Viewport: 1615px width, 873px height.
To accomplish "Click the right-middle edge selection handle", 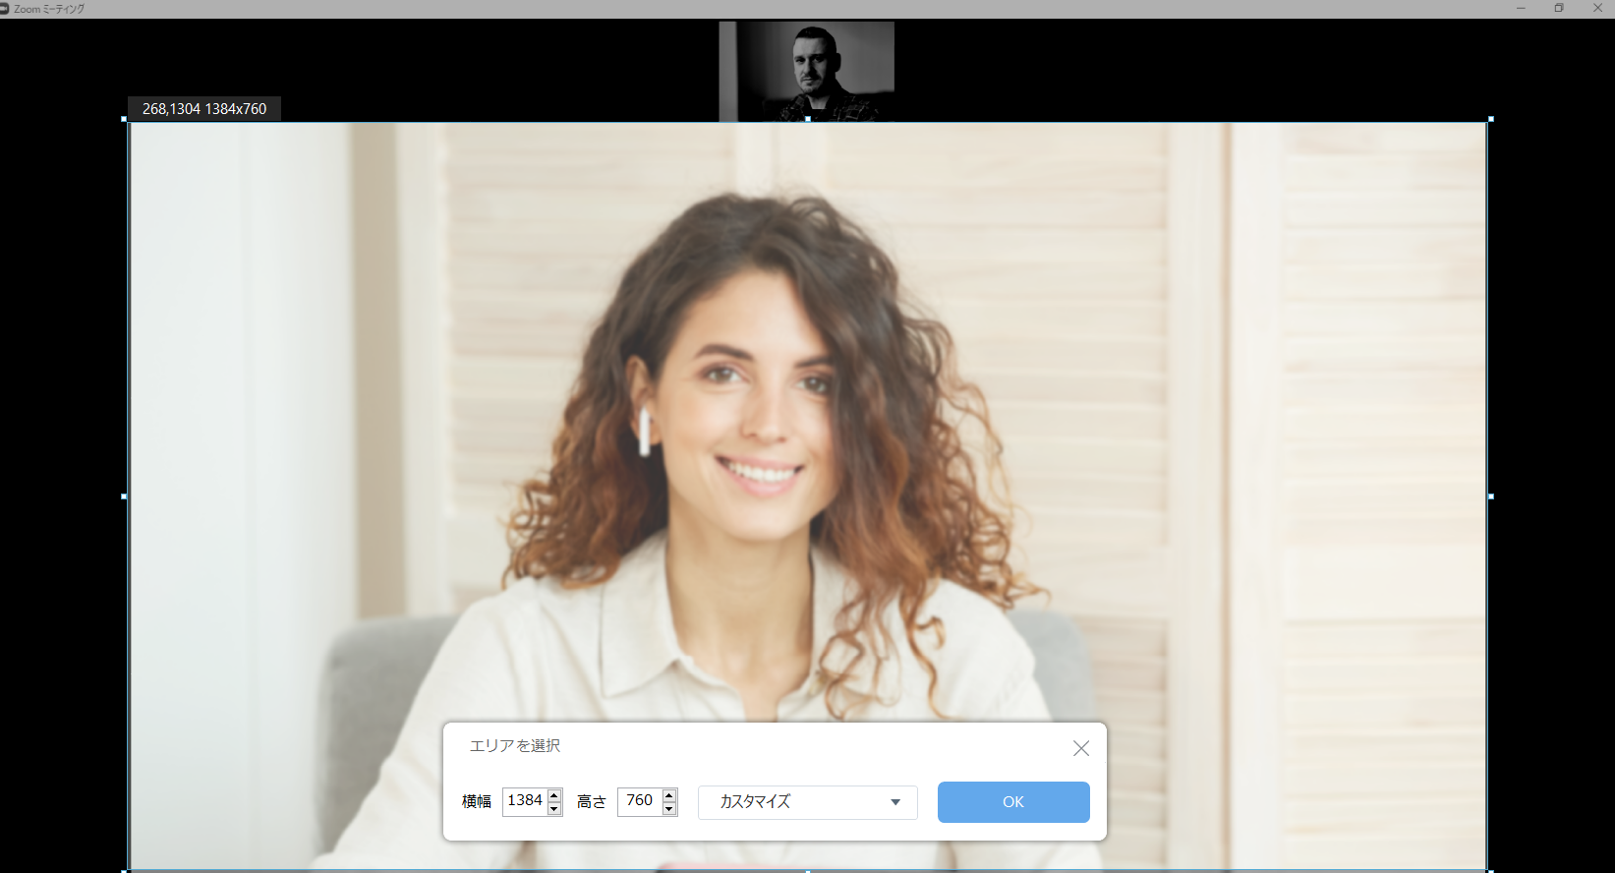I will (x=1490, y=496).
